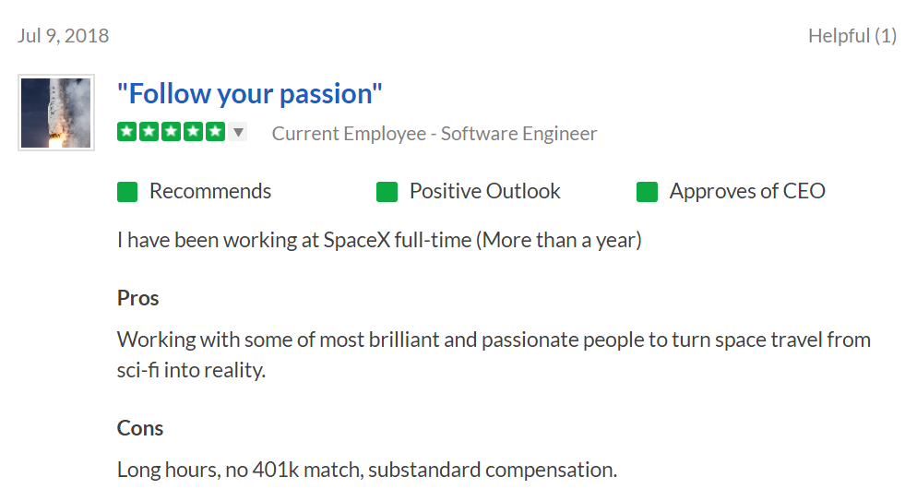Expand the rating breakdown dropdown arrow
905x501 pixels.
click(x=238, y=132)
